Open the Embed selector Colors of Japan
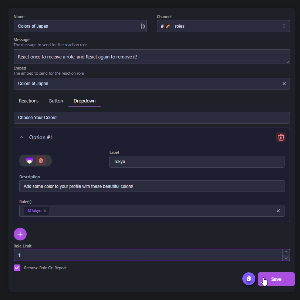Screen dimensions: 300x300 tap(152, 84)
